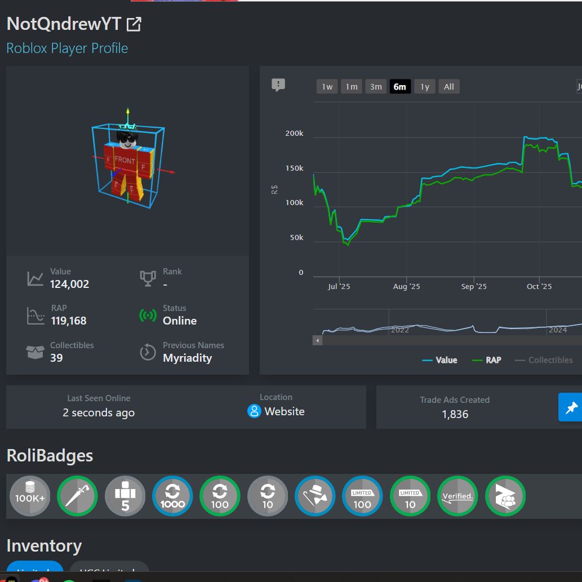
Task: Click the RAP figure 119,168
Action: [69, 321]
